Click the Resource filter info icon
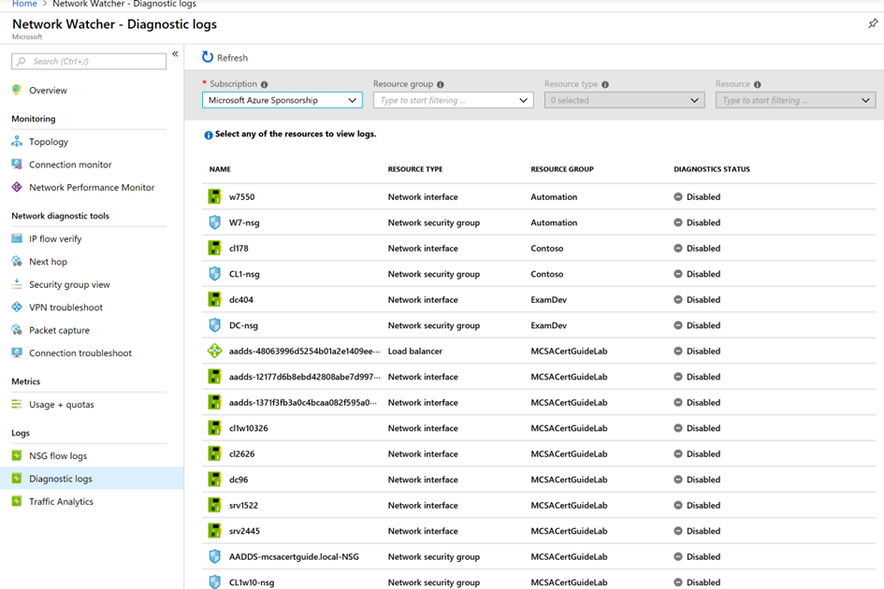 (x=757, y=84)
